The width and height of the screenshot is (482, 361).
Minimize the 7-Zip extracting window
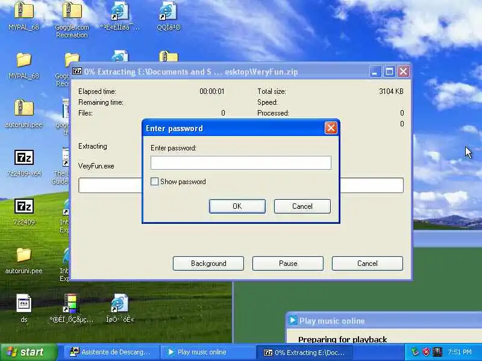tap(375, 72)
